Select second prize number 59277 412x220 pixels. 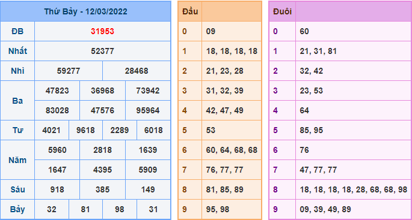click(69, 71)
